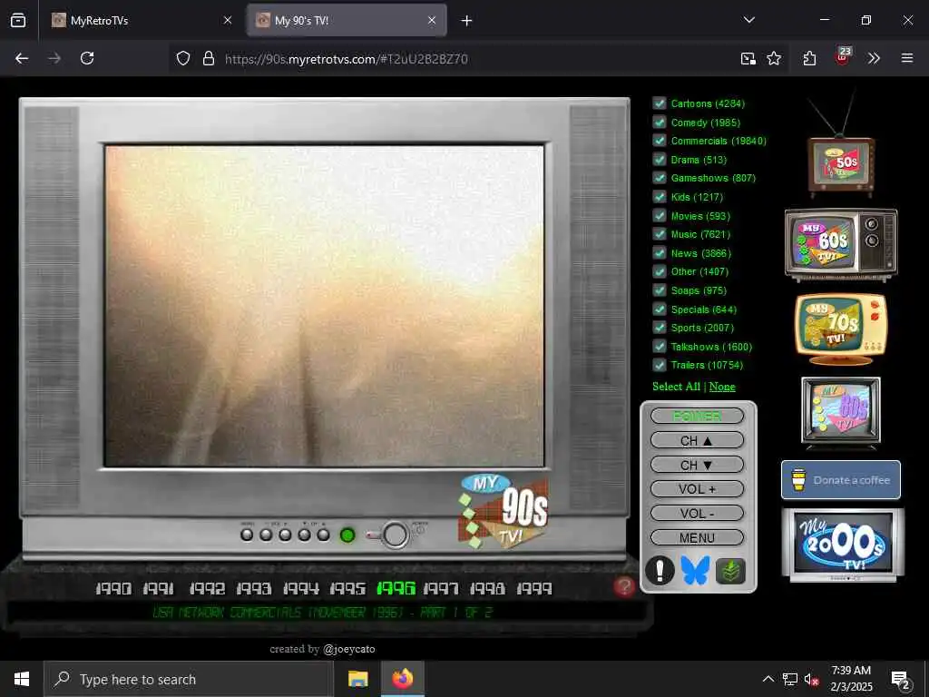Viewport: 929px width, 697px height.
Task: Select year 1999
Action: pyautogui.click(x=534, y=588)
